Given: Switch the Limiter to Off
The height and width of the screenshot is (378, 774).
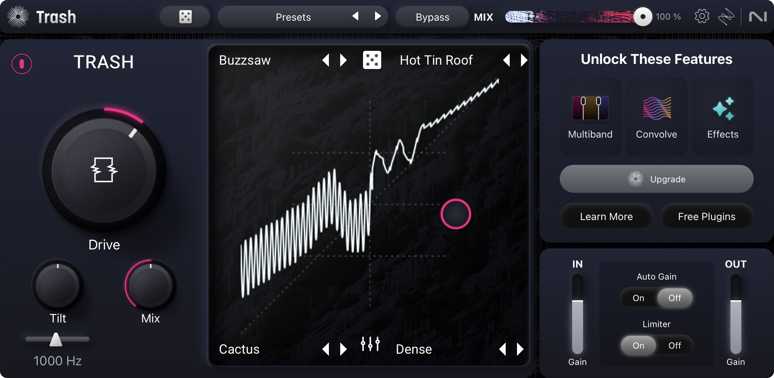Looking at the screenshot, I should pyautogui.click(x=675, y=346).
